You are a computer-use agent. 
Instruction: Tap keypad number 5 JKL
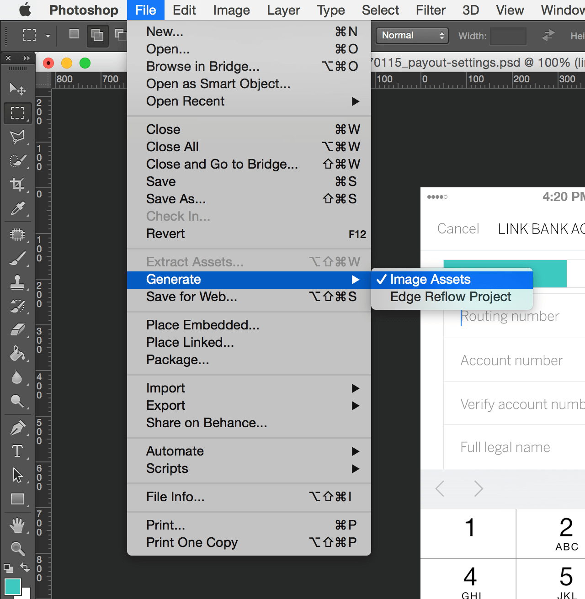(551, 579)
